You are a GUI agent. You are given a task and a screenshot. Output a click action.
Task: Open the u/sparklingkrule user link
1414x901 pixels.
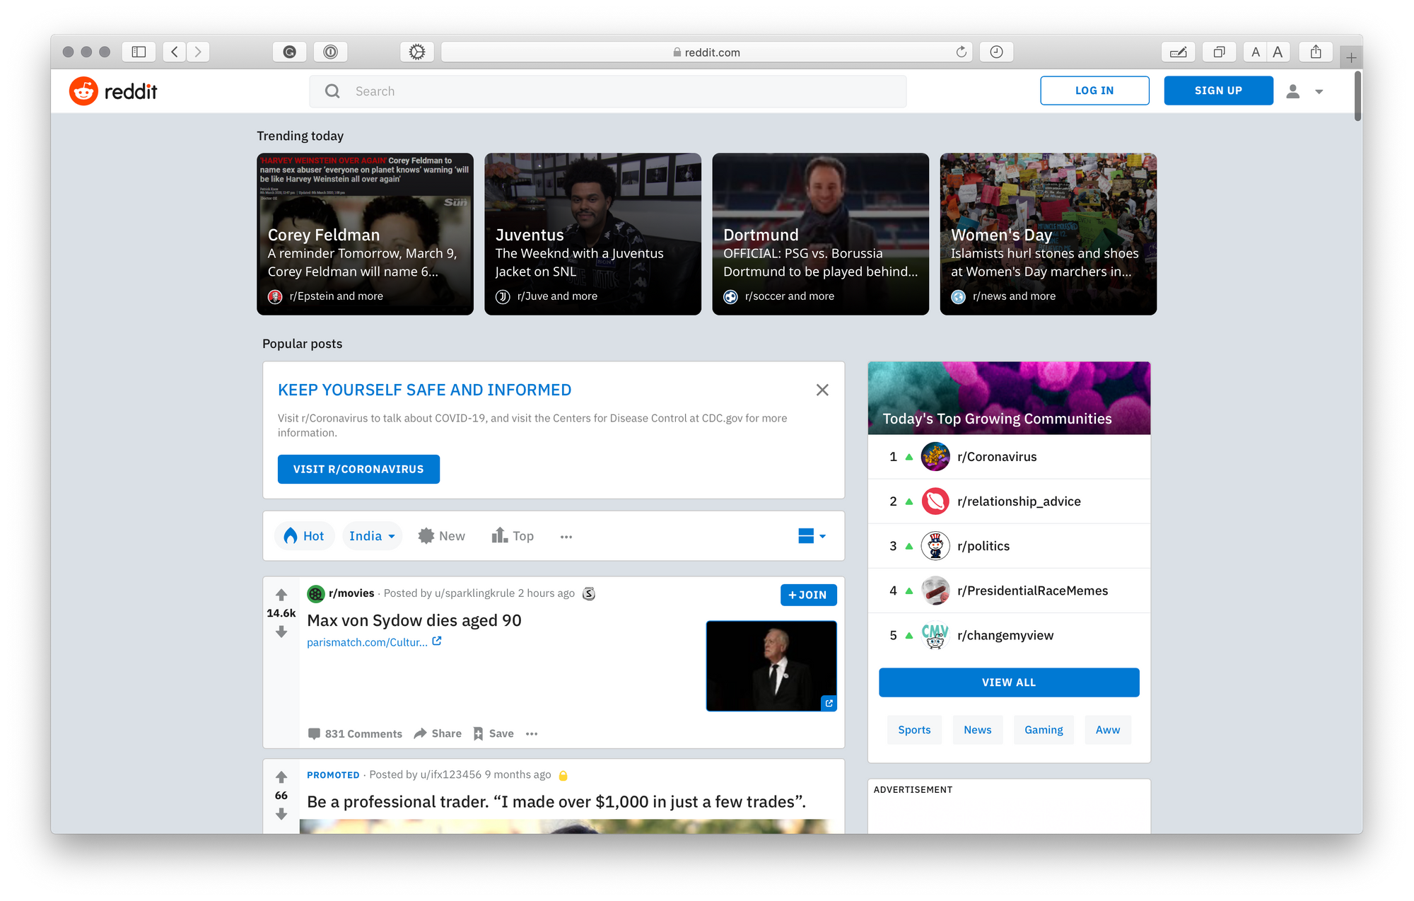click(x=474, y=593)
